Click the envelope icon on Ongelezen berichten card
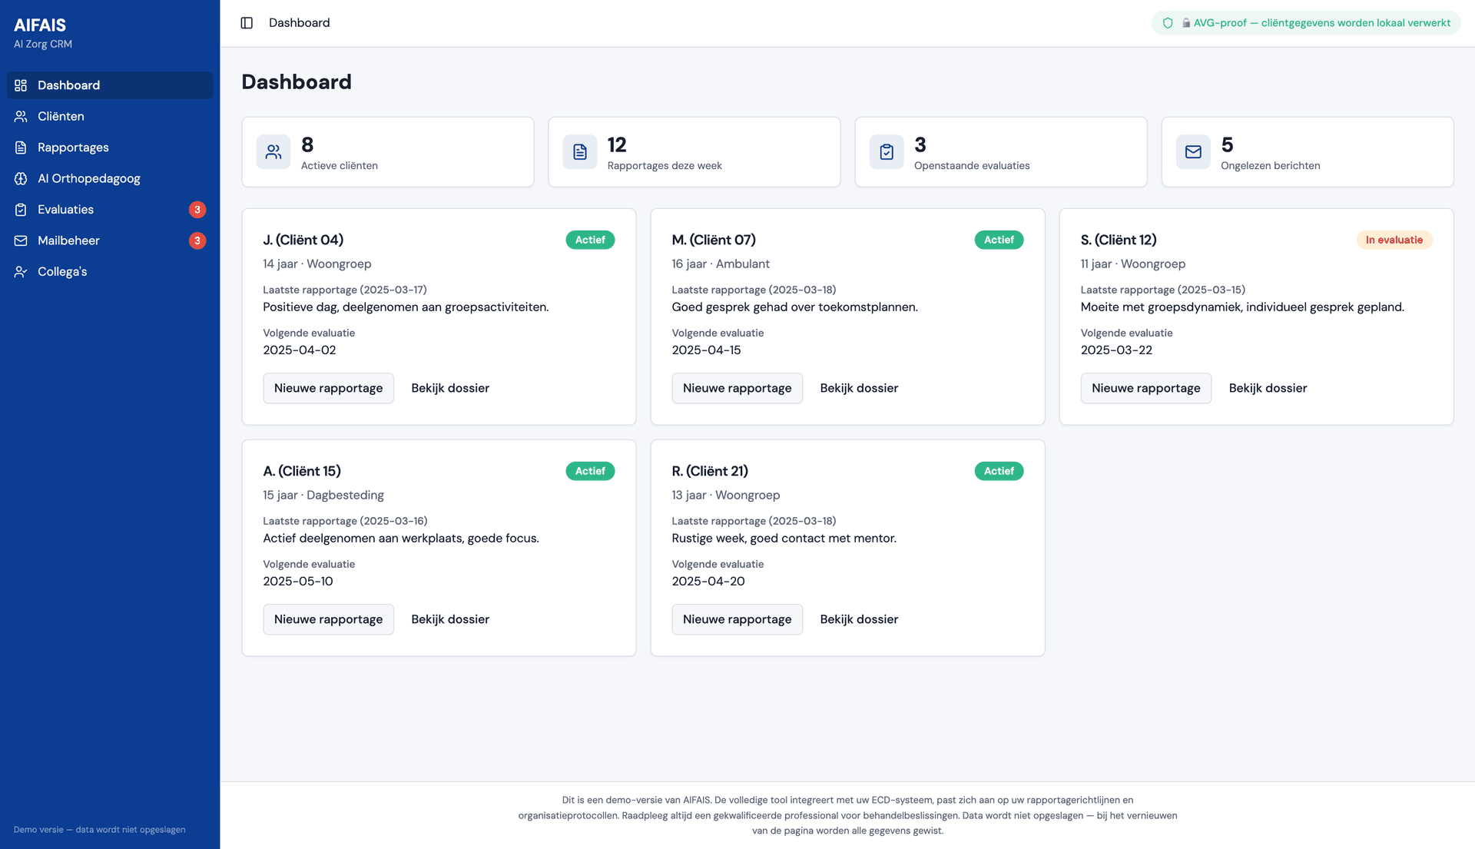 pos(1192,151)
